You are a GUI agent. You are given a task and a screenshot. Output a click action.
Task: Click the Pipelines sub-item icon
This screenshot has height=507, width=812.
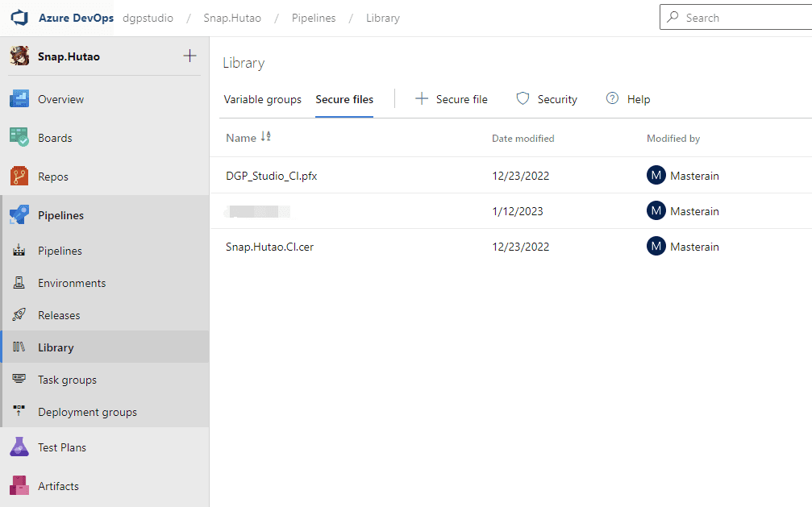click(19, 251)
